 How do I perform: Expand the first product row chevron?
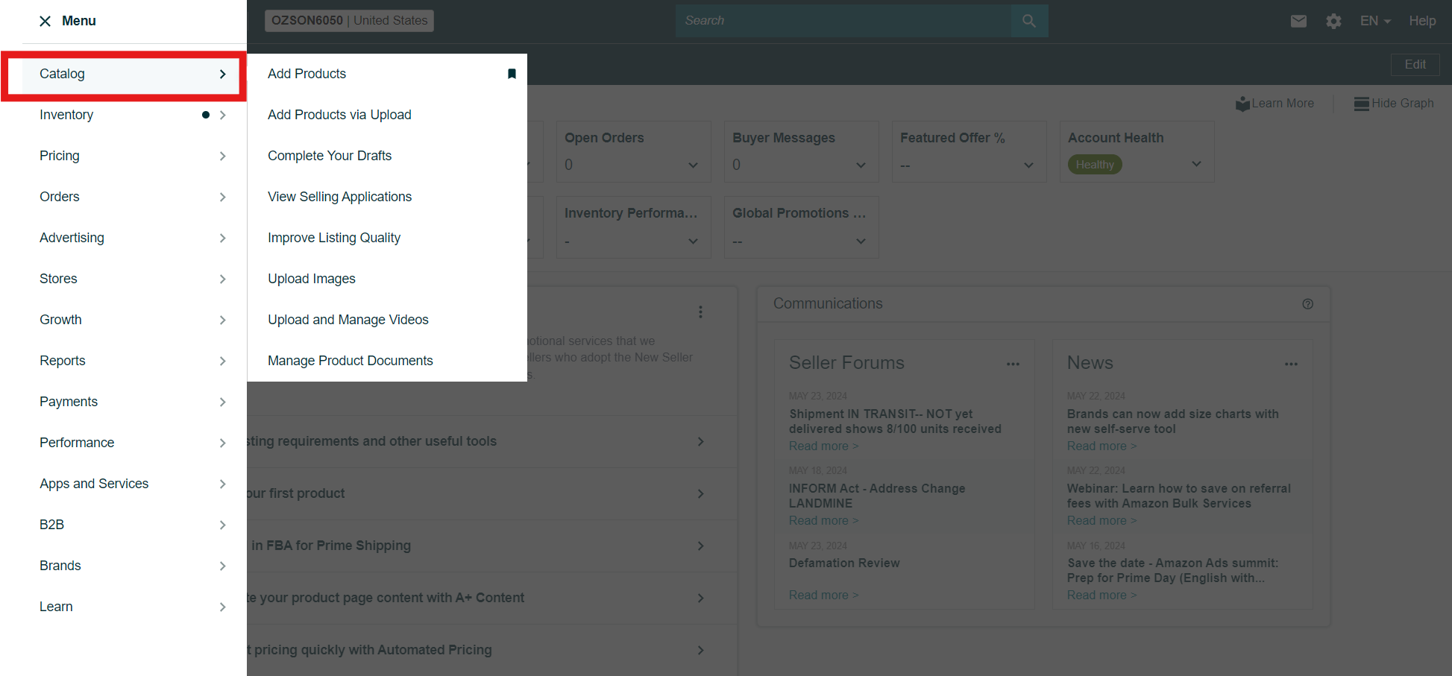[x=700, y=493]
